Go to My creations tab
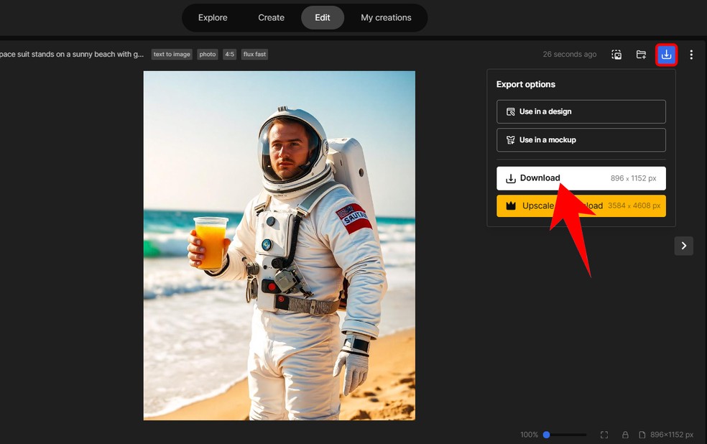Viewport: 707px width, 444px height. [386, 18]
